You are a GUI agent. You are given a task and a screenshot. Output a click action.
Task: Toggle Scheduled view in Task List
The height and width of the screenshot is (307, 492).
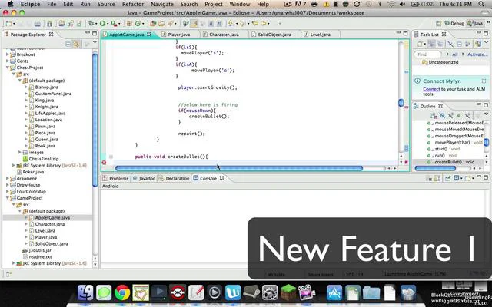point(440,45)
